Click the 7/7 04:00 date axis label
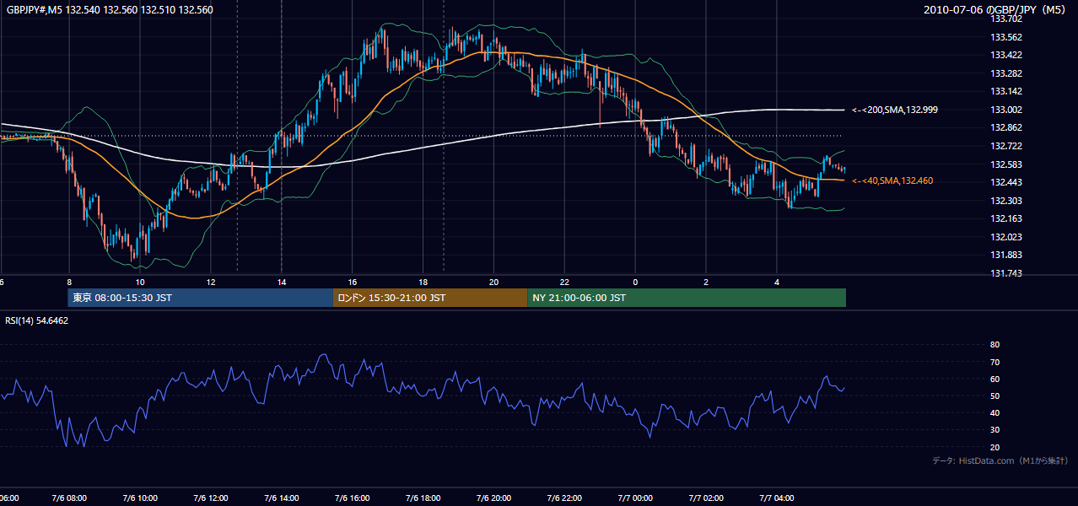Screen dimensions: 1078x506 coord(778,498)
